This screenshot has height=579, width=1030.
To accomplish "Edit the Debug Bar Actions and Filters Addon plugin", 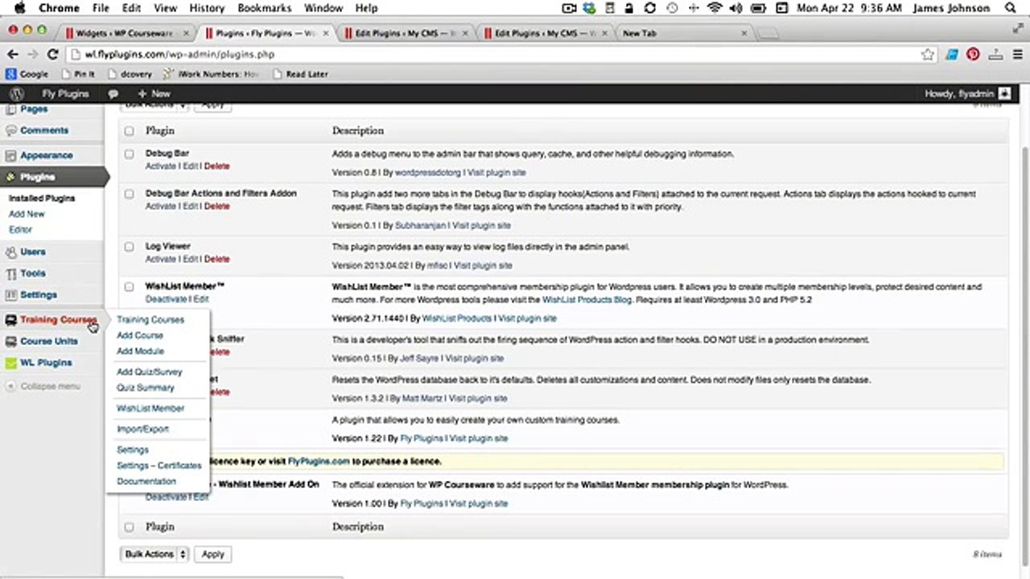I will tap(190, 207).
